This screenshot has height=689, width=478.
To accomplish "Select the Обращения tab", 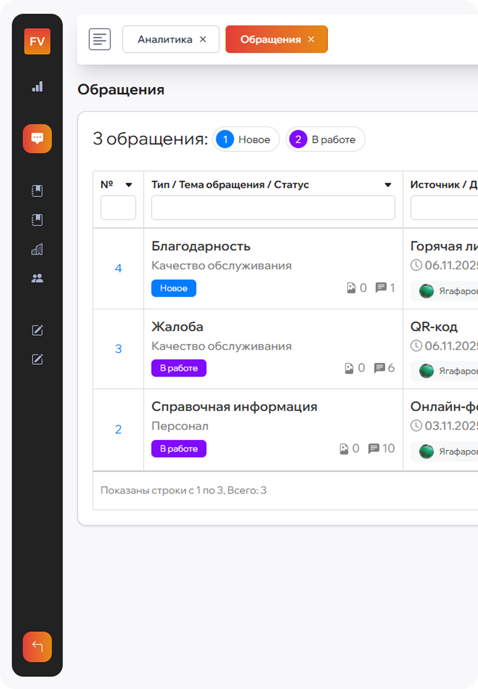I will (x=270, y=39).
